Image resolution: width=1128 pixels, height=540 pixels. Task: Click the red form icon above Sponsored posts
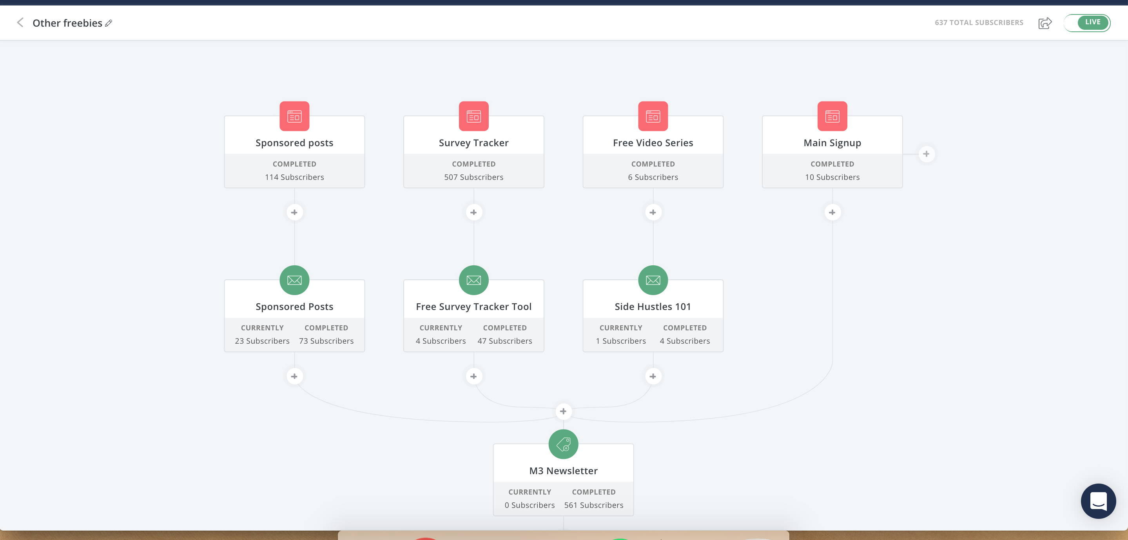[294, 116]
